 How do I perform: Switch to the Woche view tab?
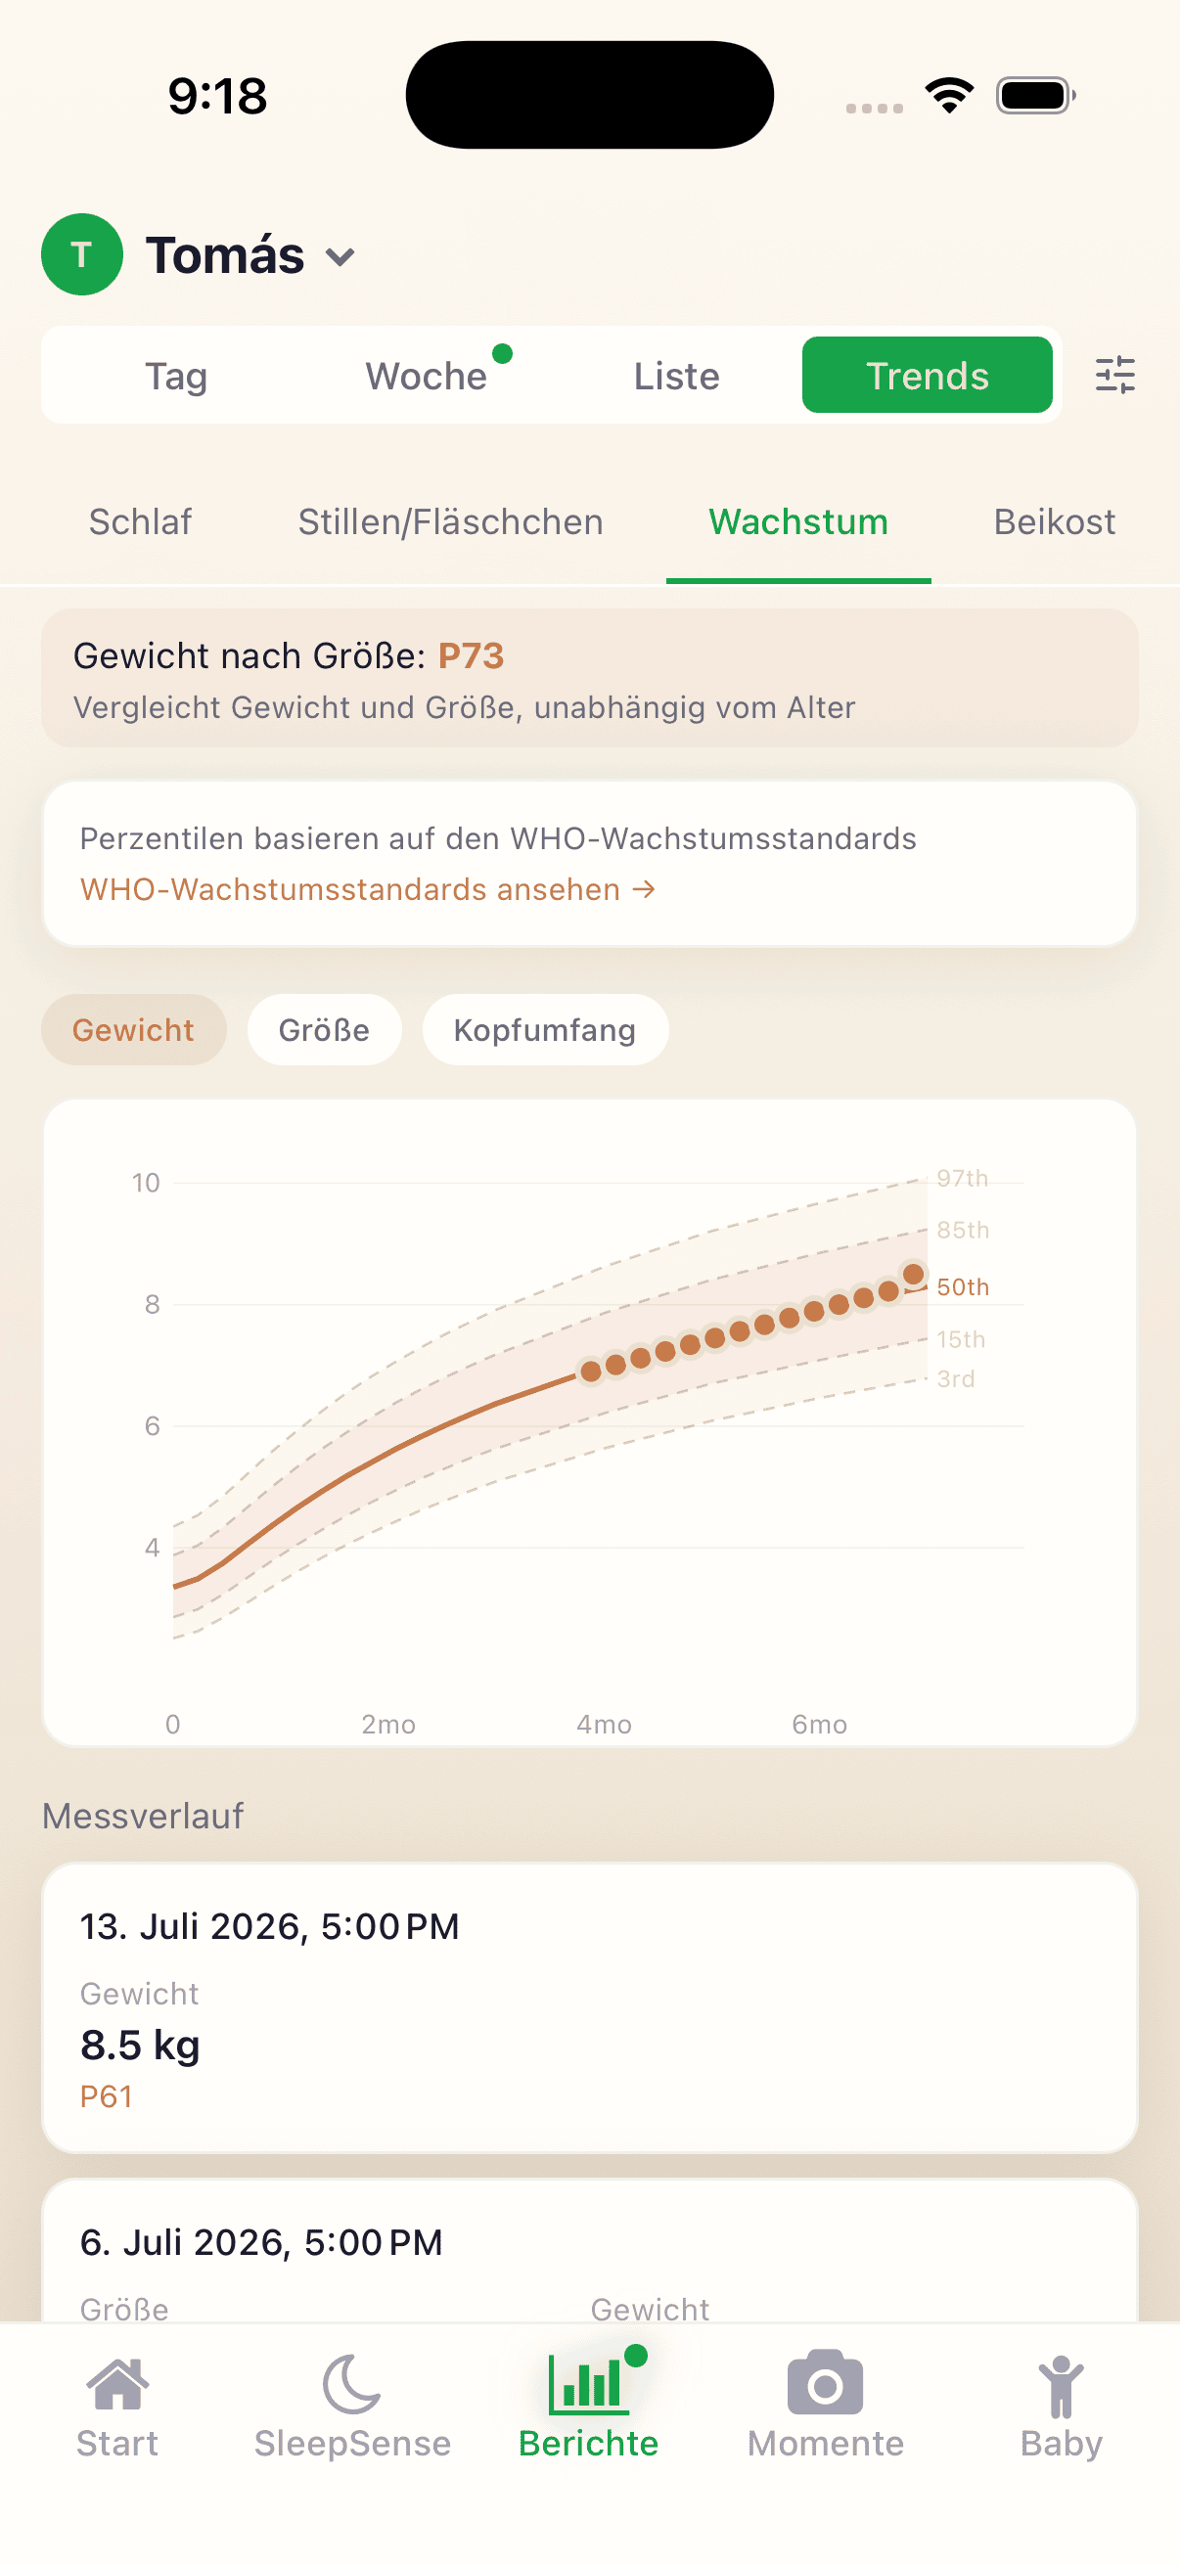click(x=427, y=376)
